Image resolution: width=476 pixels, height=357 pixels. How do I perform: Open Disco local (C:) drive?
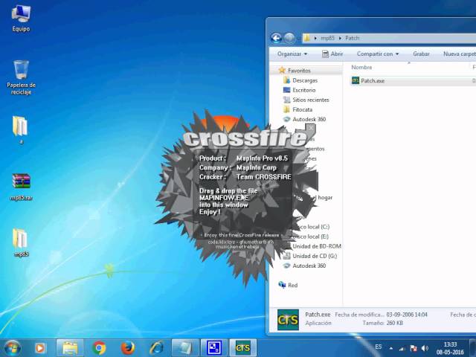pos(311,227)
